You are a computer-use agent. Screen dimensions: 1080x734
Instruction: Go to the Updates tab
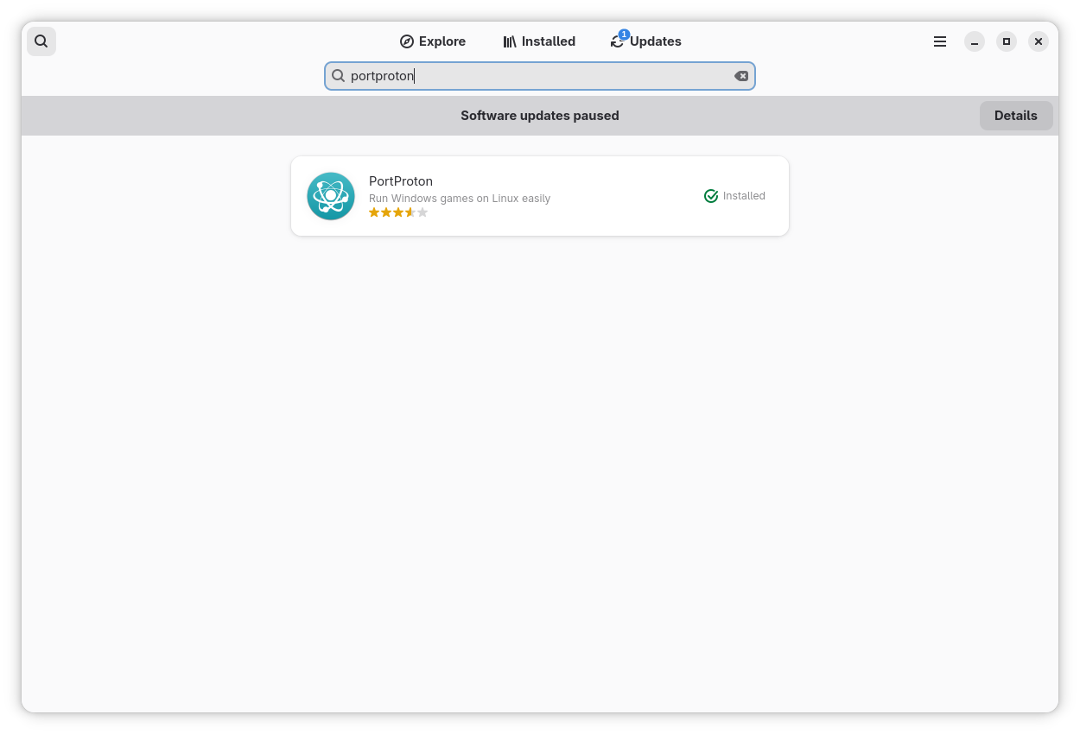pos(646,41)
